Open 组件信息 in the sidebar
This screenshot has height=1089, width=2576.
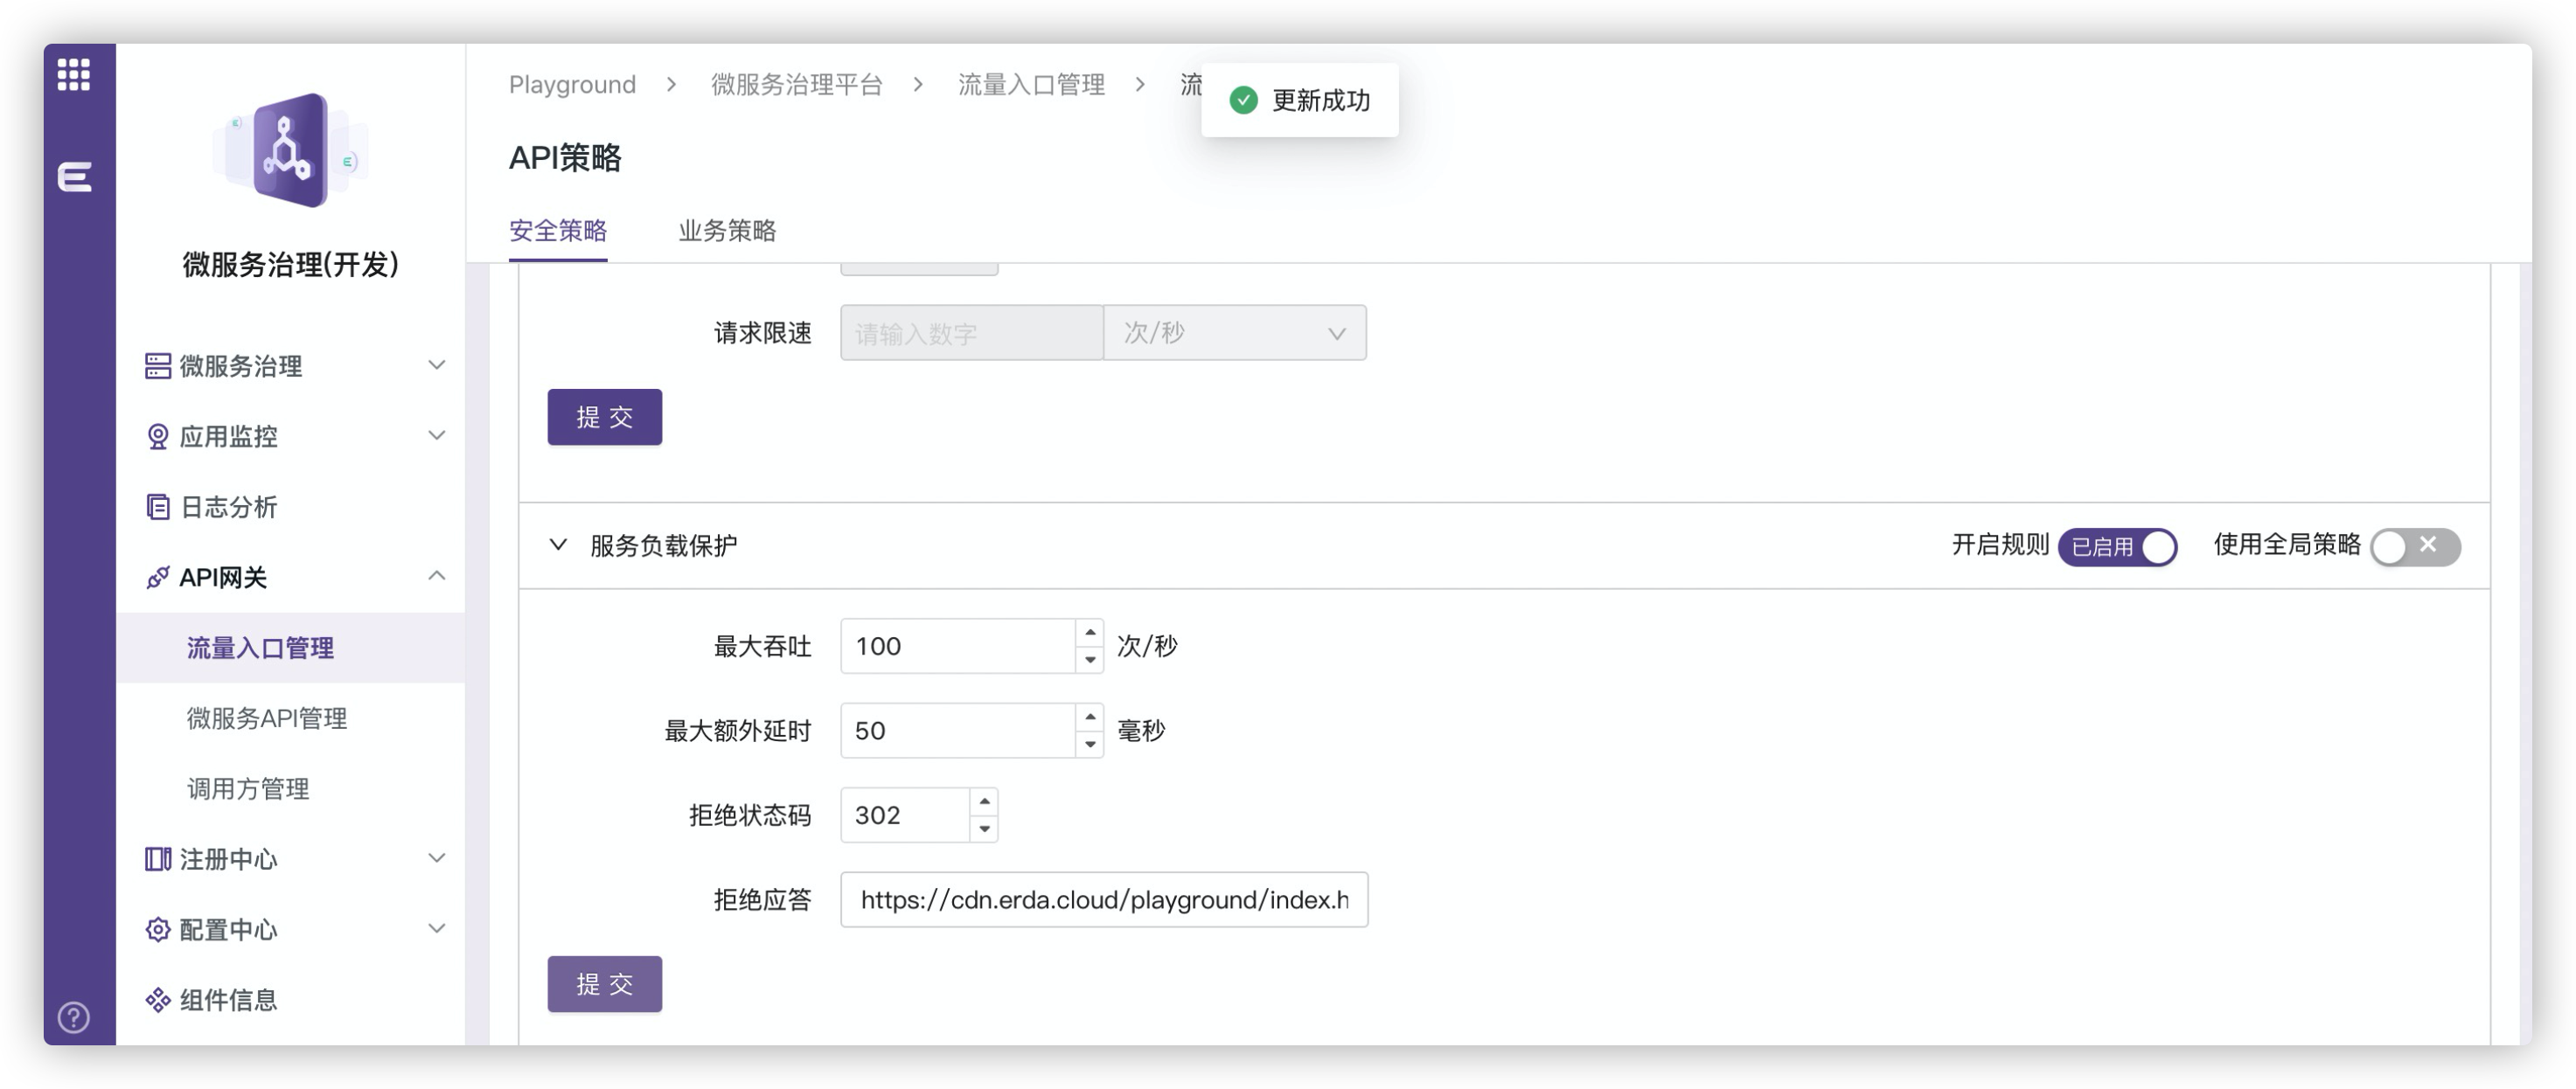coord(228,1000)
